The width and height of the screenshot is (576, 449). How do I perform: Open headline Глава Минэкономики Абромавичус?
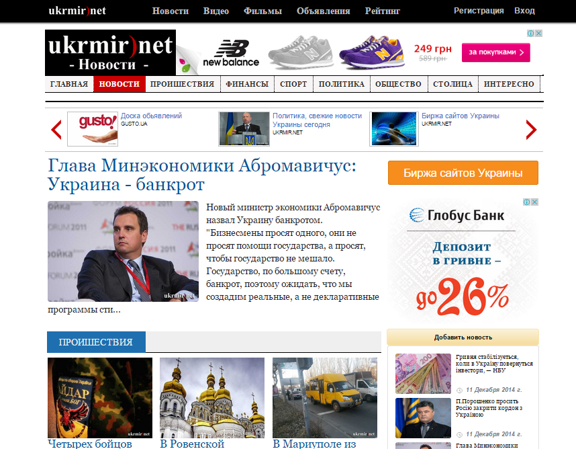[202, 175]
